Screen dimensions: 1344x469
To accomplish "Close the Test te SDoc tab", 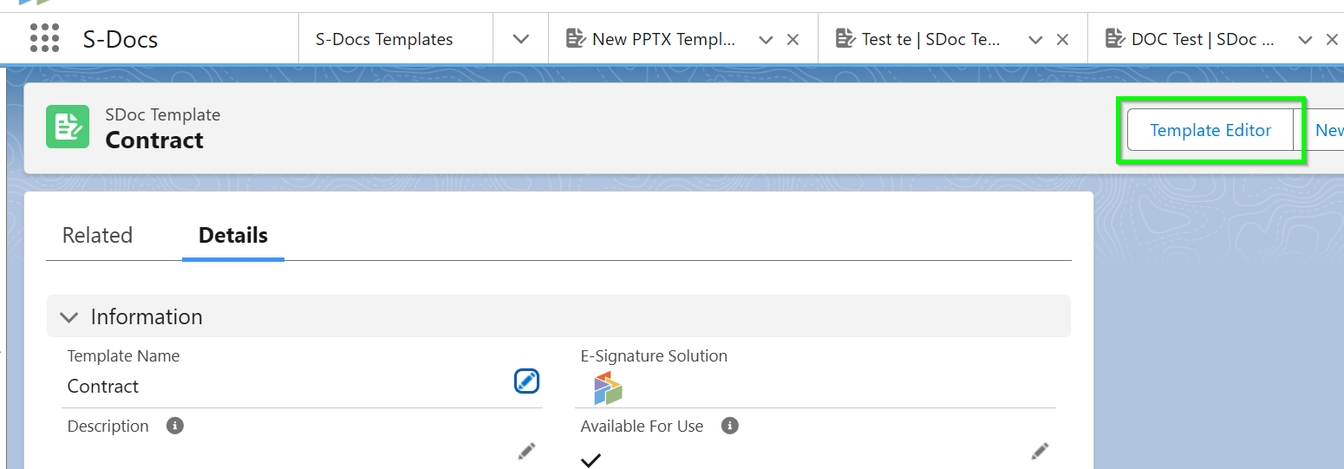I will [1061, 39].
